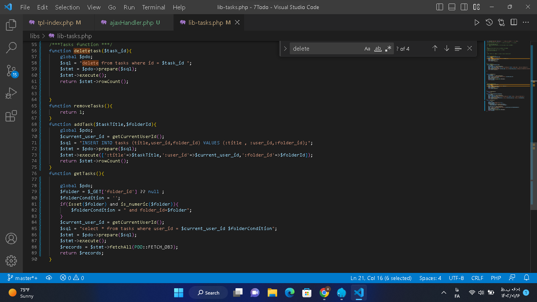This screenshot has height=302, width=537.
Task: Open Run and Debug view
Action: pyautogui.click(x=11, y=93)
